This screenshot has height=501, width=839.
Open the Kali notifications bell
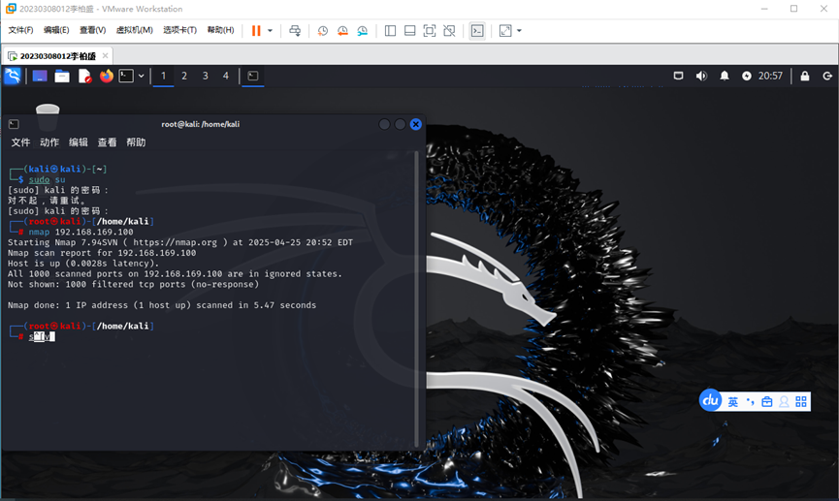click(x=724, y=76)
